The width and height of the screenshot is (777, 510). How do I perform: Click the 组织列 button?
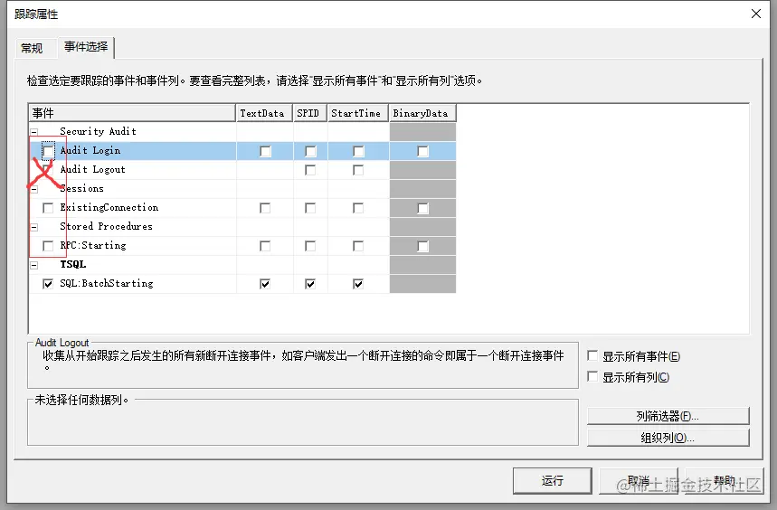coord(668,438)
